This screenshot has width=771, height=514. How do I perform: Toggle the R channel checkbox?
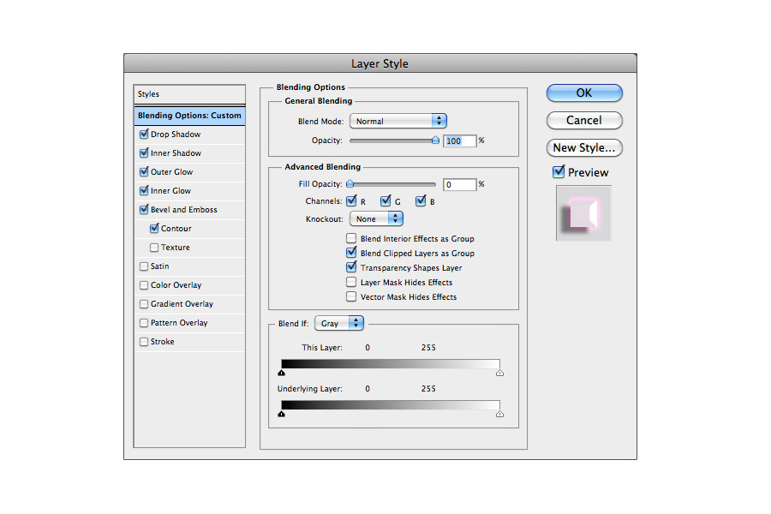[351, 200]
